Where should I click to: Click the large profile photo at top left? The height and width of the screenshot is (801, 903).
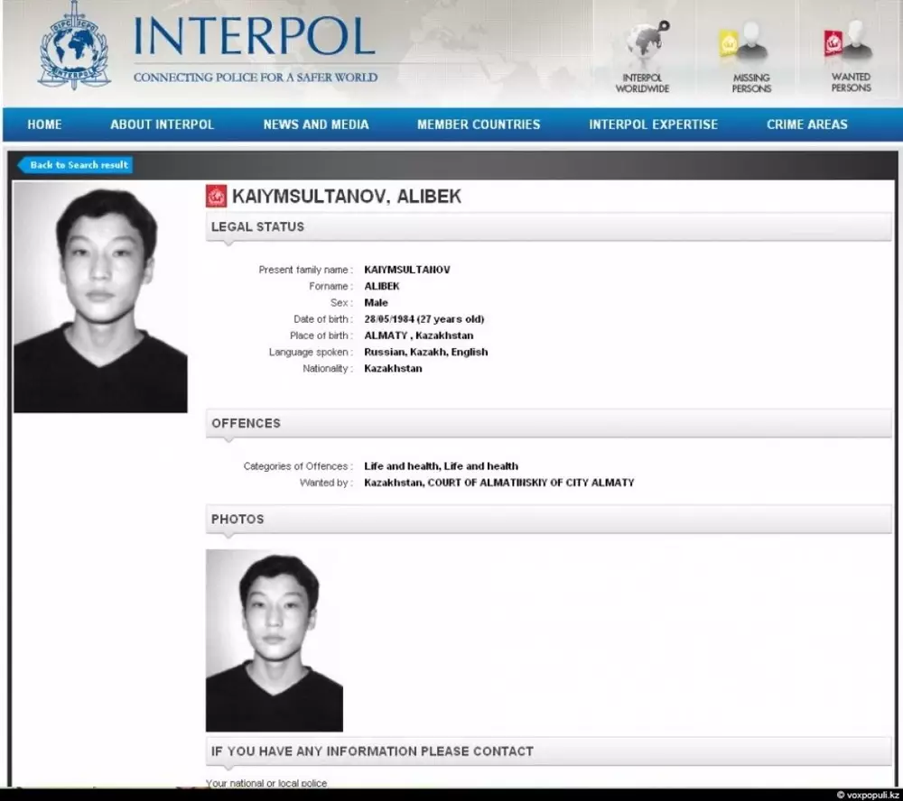[100, 298]
